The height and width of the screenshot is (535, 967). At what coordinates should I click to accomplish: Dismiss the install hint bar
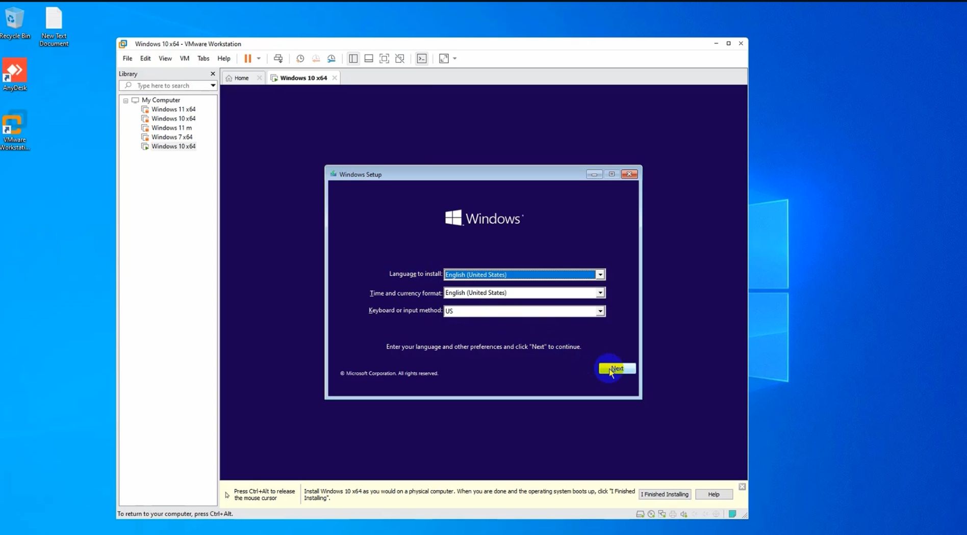click(x=742, y=487)
